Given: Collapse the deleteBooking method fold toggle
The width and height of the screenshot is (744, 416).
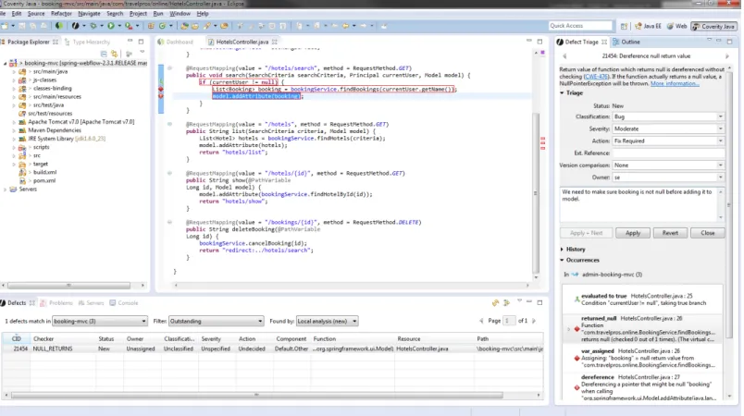Looking at the screenshot, I should [x=169, y=222].
